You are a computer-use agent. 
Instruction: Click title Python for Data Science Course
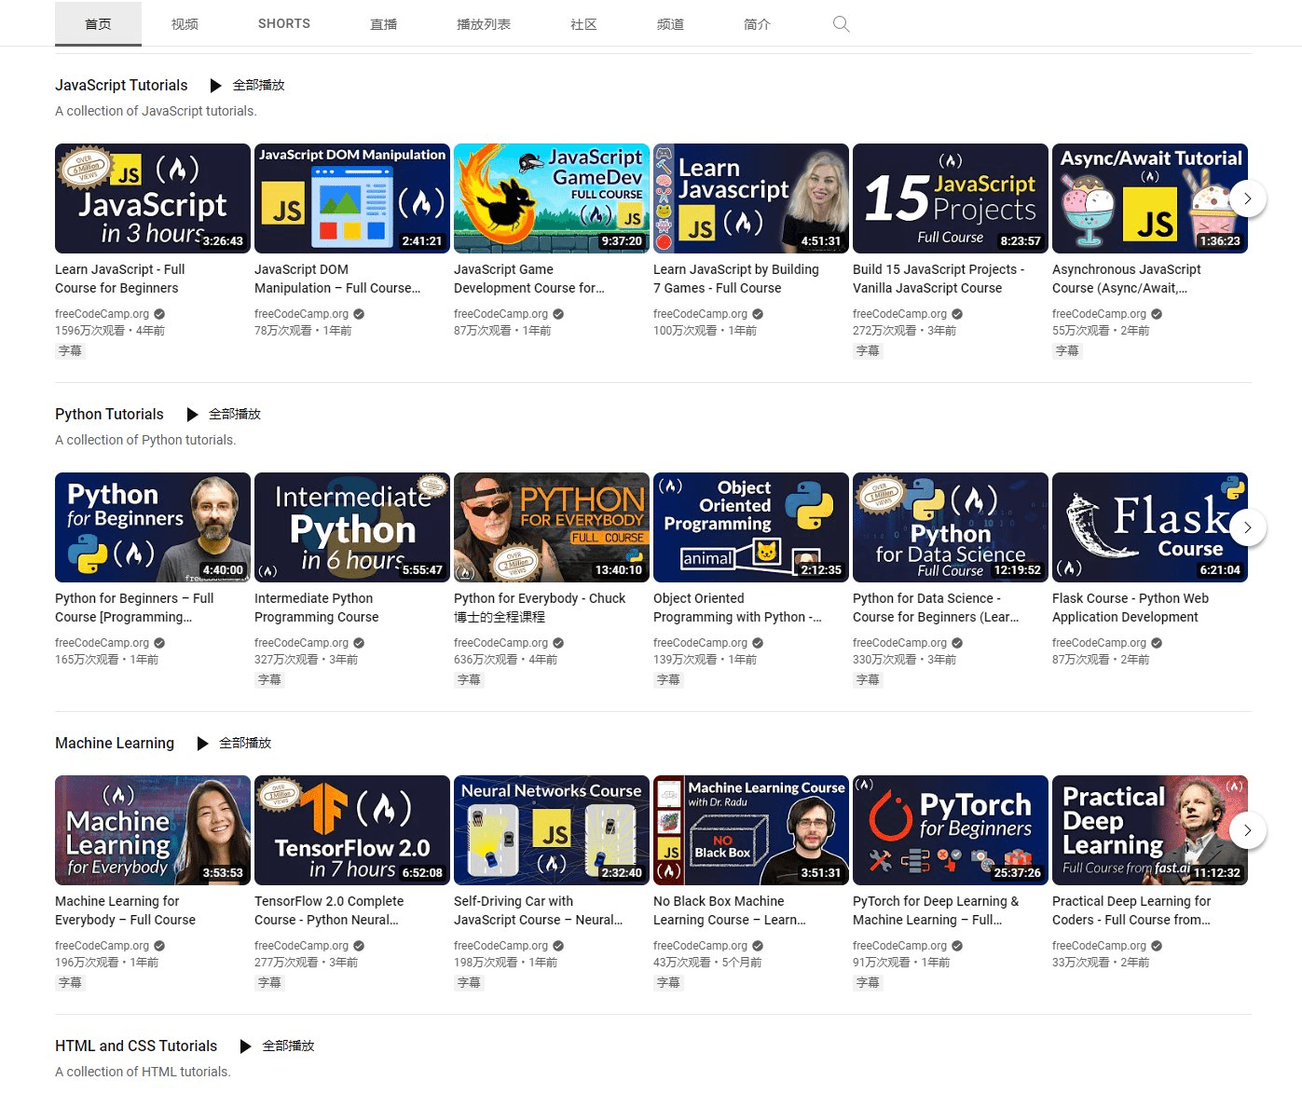coord(936,608)
